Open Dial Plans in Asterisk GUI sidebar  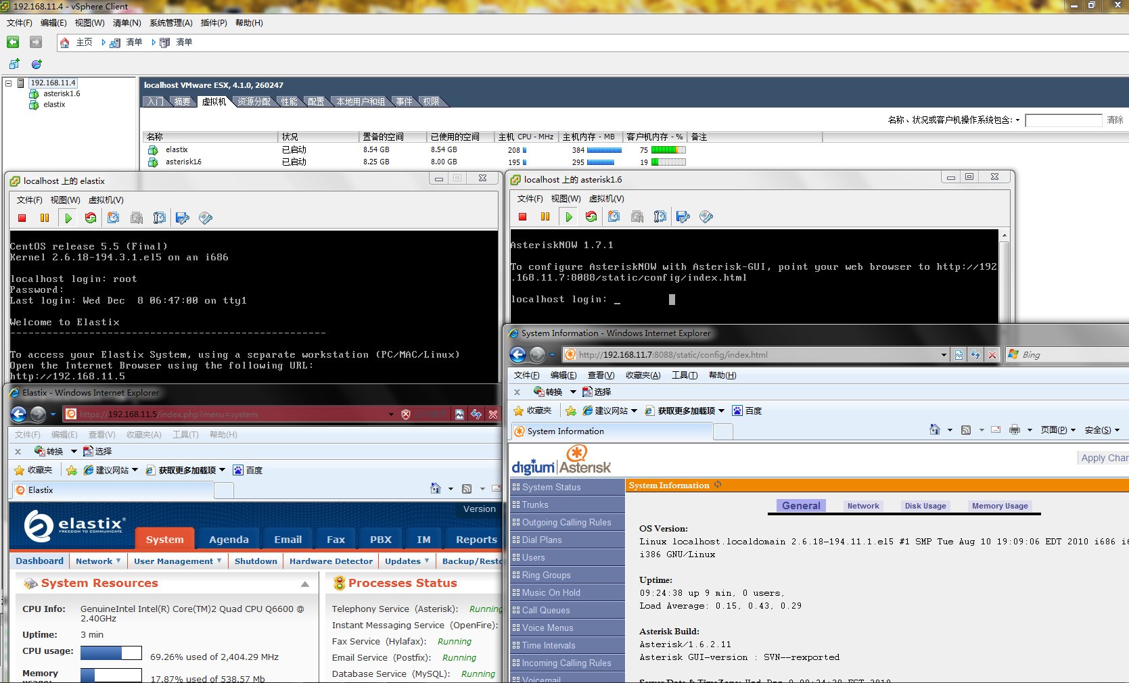[568, 540]
